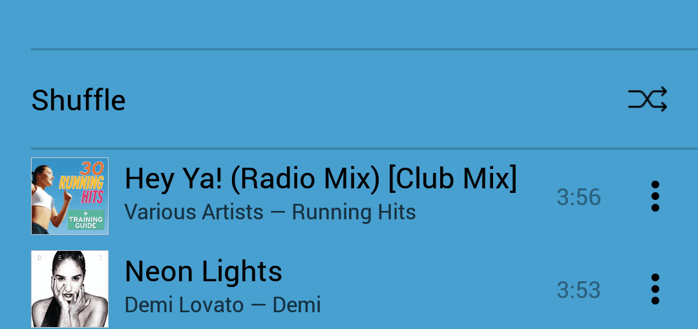Viewport: 698px width, 329px height.
Task: Tap DEMI lettering atop the album cover
Action: point(70,257)
